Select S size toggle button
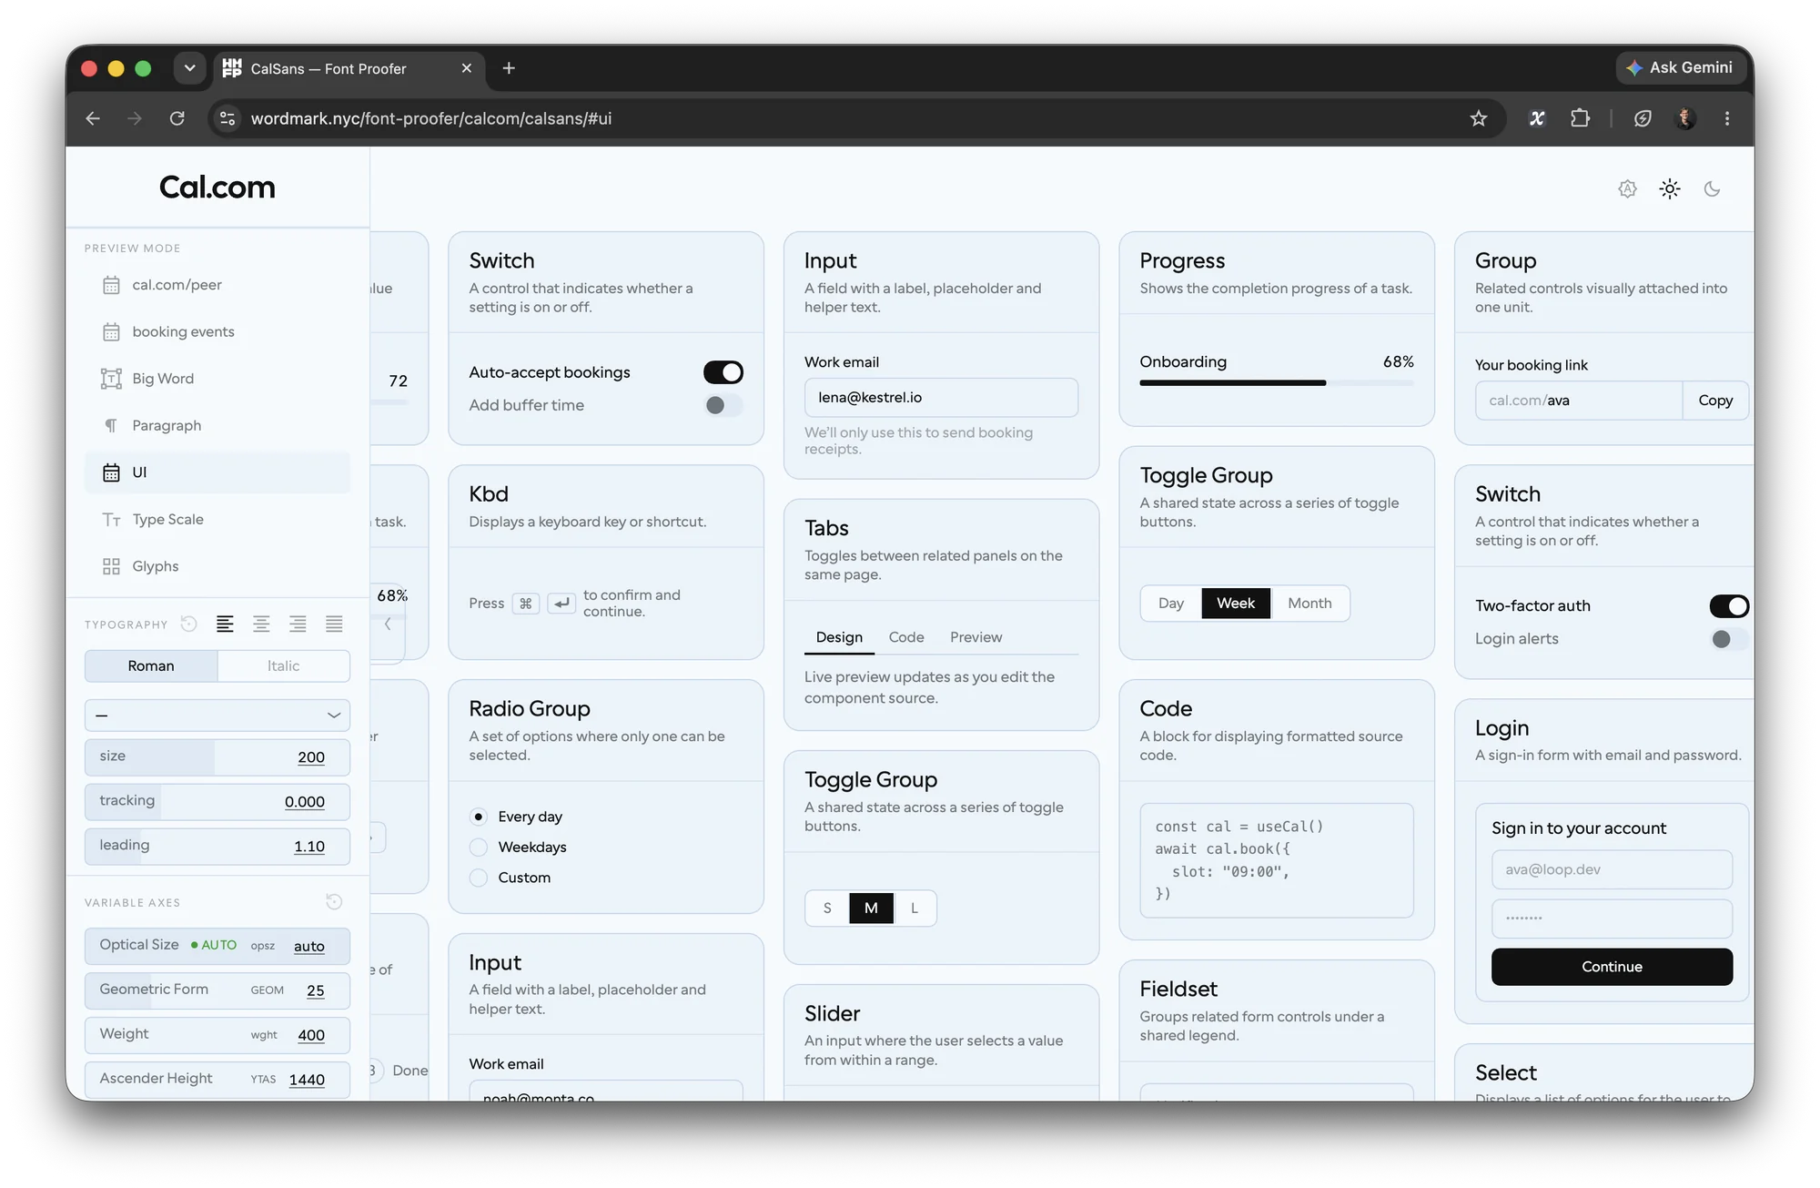Screen dimensions: 1820x1188 (x=827, y=908)
